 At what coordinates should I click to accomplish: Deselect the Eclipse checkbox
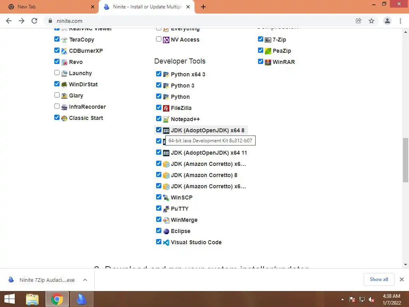159,231
